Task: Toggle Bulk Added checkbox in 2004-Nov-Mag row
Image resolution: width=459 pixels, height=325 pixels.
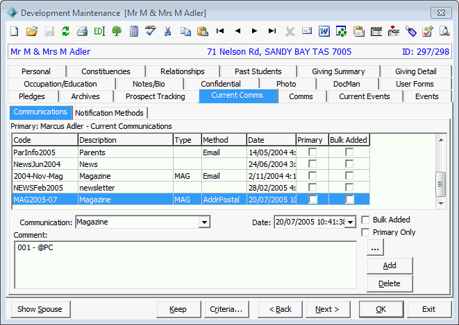Action: click(349, 175)
